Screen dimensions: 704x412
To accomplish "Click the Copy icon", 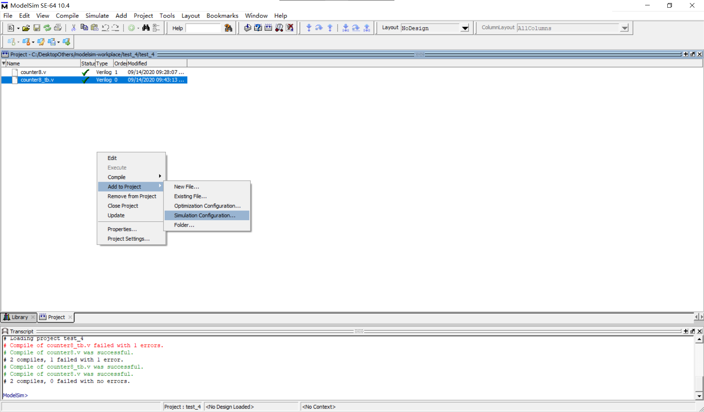I will pos(84,28).
